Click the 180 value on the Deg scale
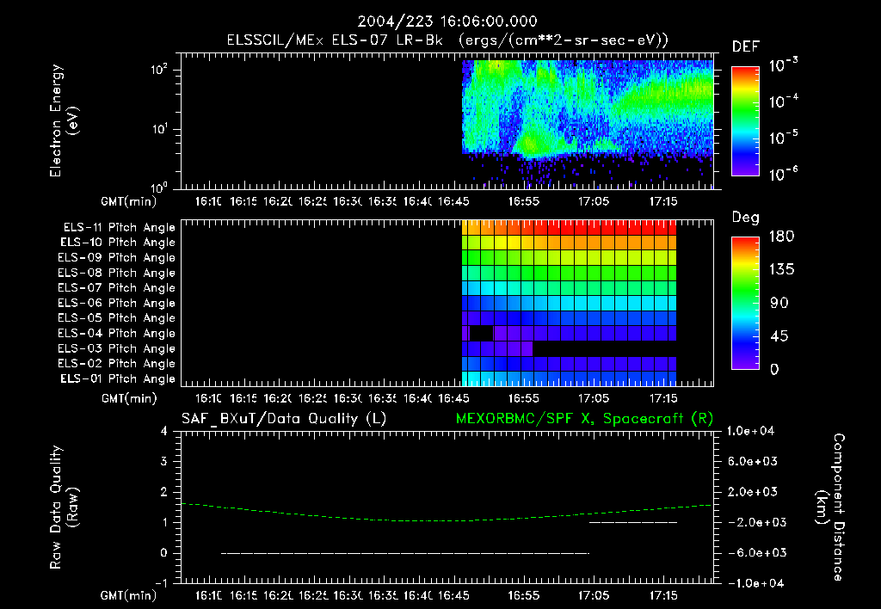Image resolution: width=881 pixels, height=609 pixels. tap(781, 237)
